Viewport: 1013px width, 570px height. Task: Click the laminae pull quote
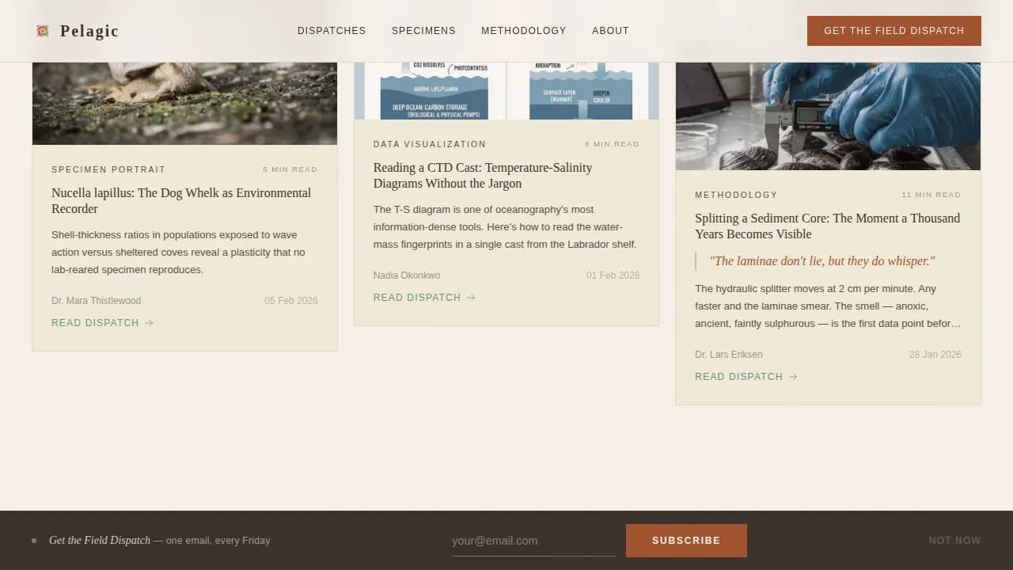point(822,261)
